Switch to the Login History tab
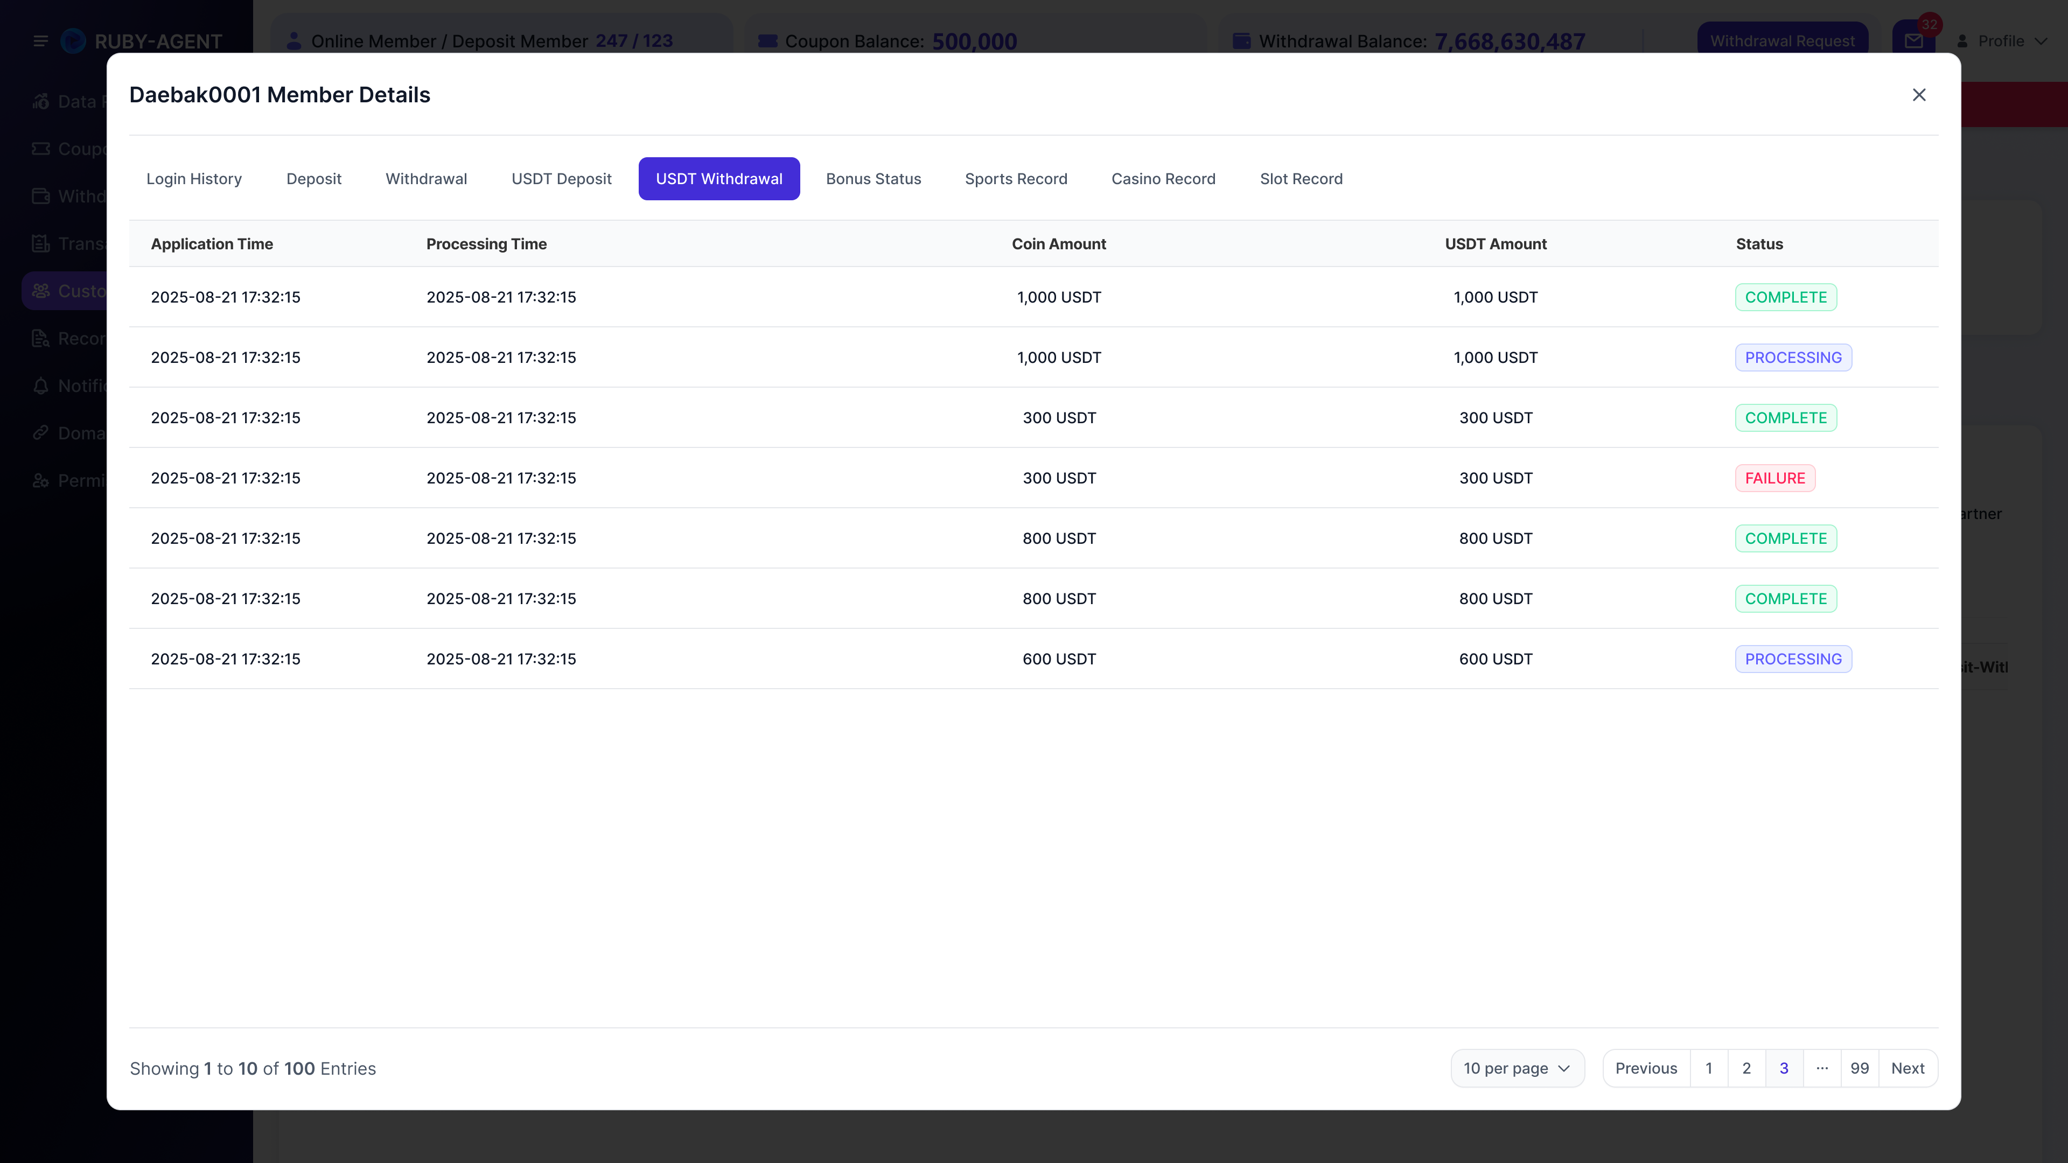This screenshot has width=2068, height=1163. 193,179
